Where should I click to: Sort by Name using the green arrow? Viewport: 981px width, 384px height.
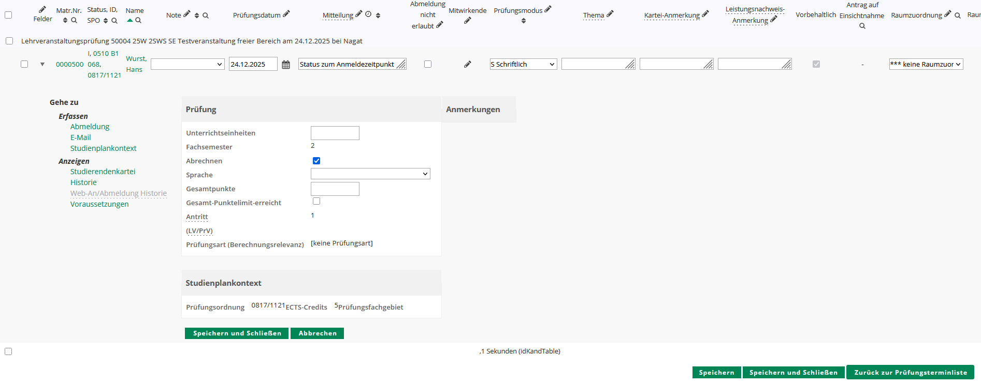tap(130, 21)
